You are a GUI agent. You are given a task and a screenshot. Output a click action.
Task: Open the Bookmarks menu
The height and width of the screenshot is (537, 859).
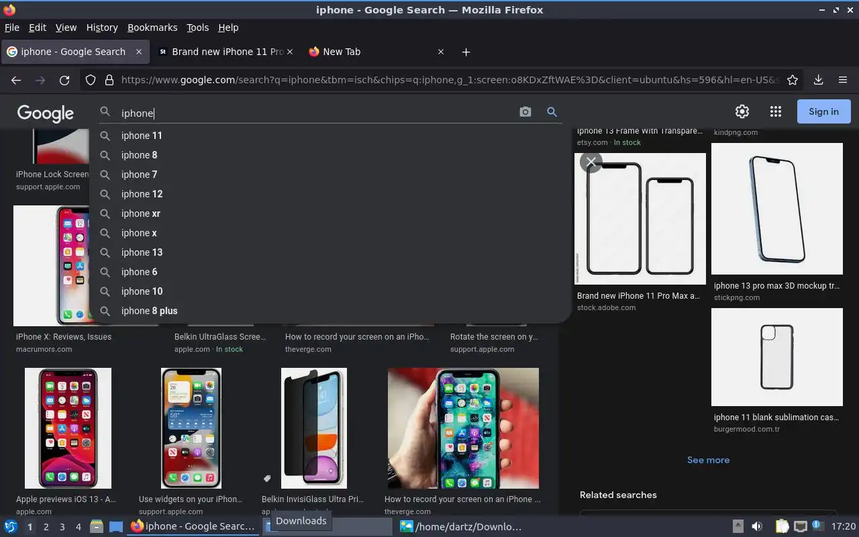[x=152, y=28]
